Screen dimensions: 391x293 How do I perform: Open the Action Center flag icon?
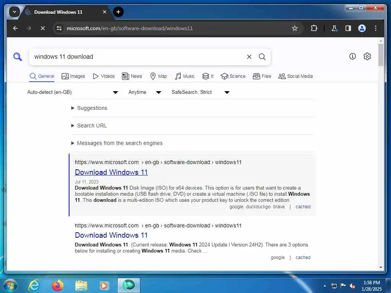click(x=343, y=286)
